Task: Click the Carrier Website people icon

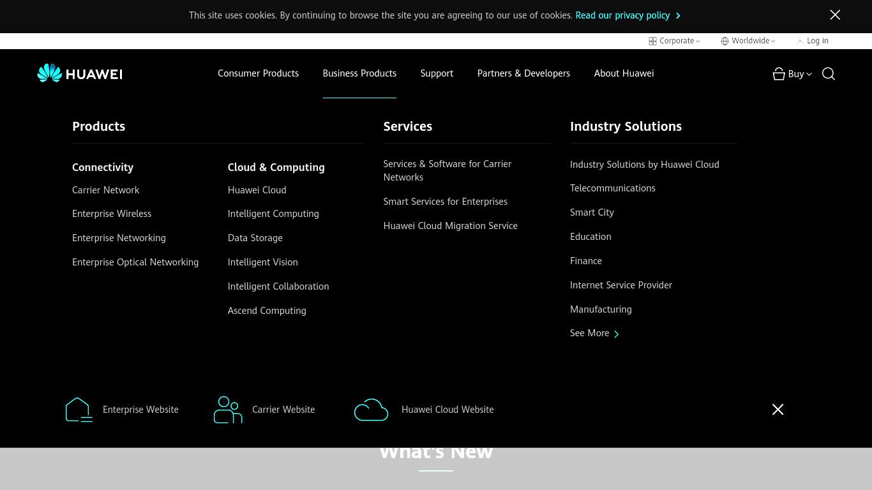Action: (228, 410)
